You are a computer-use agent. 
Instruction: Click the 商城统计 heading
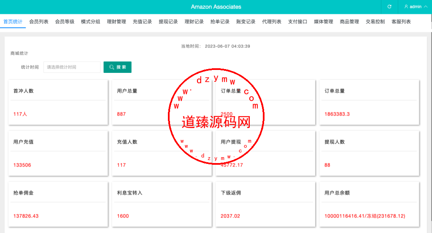point(19,54)
